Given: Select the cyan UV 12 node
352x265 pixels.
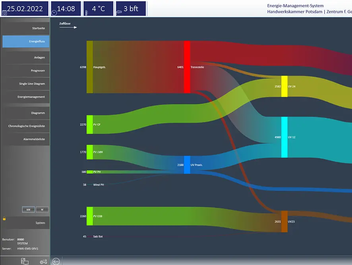Looking at the screenshot, I should [284, 137].
